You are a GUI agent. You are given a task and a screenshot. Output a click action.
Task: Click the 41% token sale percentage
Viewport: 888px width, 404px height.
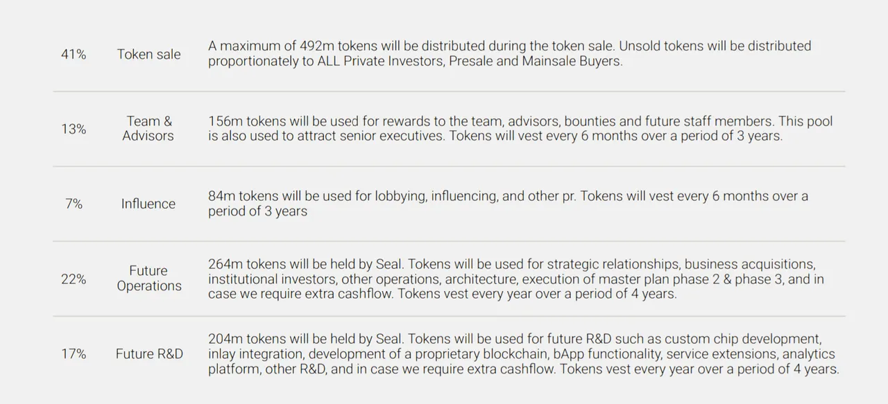click(x=74, y=54)
